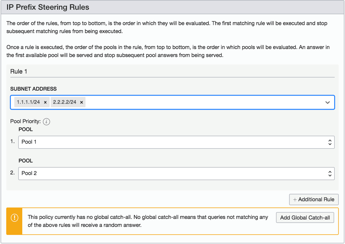Select the POOL label above Pool 1
The width and height of the screenshot is (345, 244).
tap(25, 129)
